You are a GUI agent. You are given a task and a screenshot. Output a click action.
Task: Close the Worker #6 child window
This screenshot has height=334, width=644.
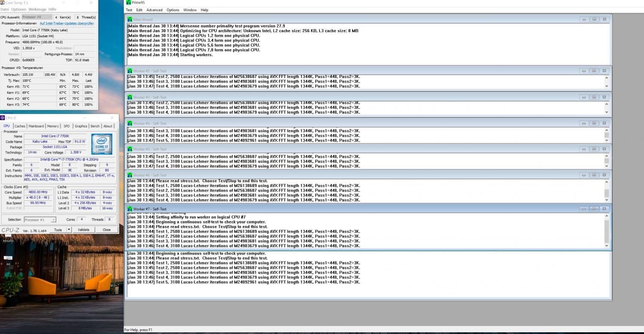point(604,175)
